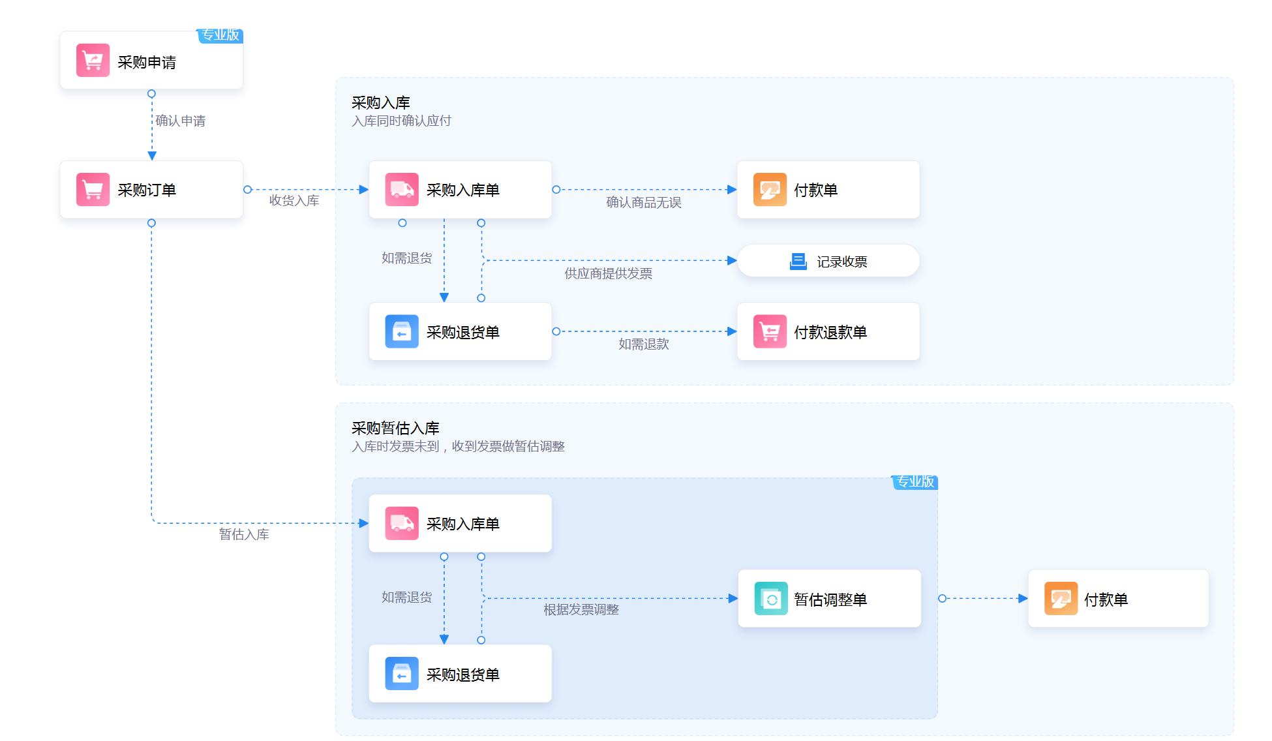Open the 采购申请 card
The height and width of the screenshot is (741, 1272).
click(151, 61)
